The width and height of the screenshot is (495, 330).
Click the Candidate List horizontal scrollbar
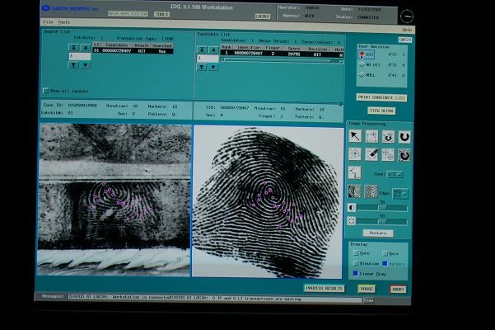click(282, 61)
